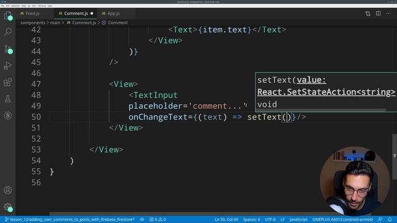Click 'React.SetStateAction<string>' in signature popup
Viewport: 397px width, 223px height.
click(x=326, y=92)
